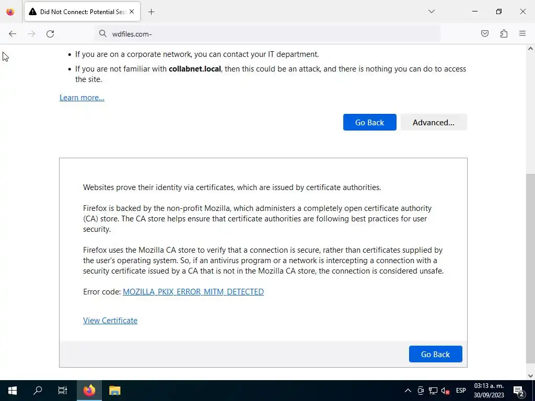
Task: Open the list all tabs dropdown
Action: [x=431, y=11]
